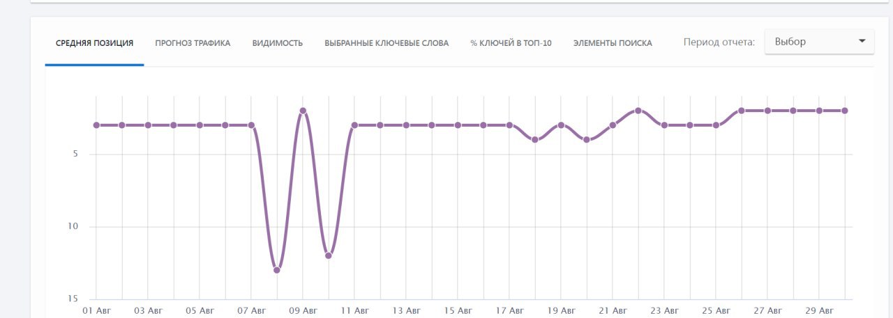Expand the Выбор report period dropdown
Screen dimensions: 893x318
coord(819,42)
